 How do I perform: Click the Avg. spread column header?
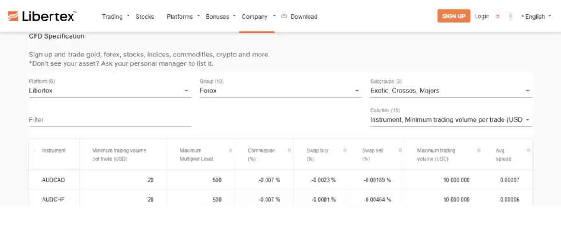503,155
